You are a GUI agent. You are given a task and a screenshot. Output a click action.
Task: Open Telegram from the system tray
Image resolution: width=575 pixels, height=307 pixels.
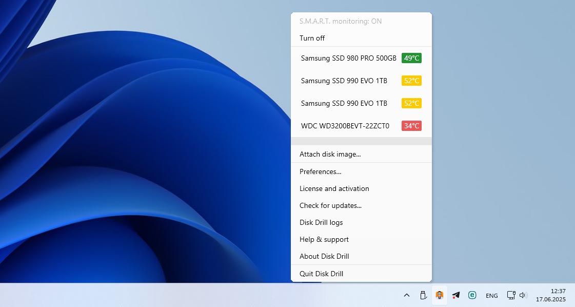click(x=455, y=295)
